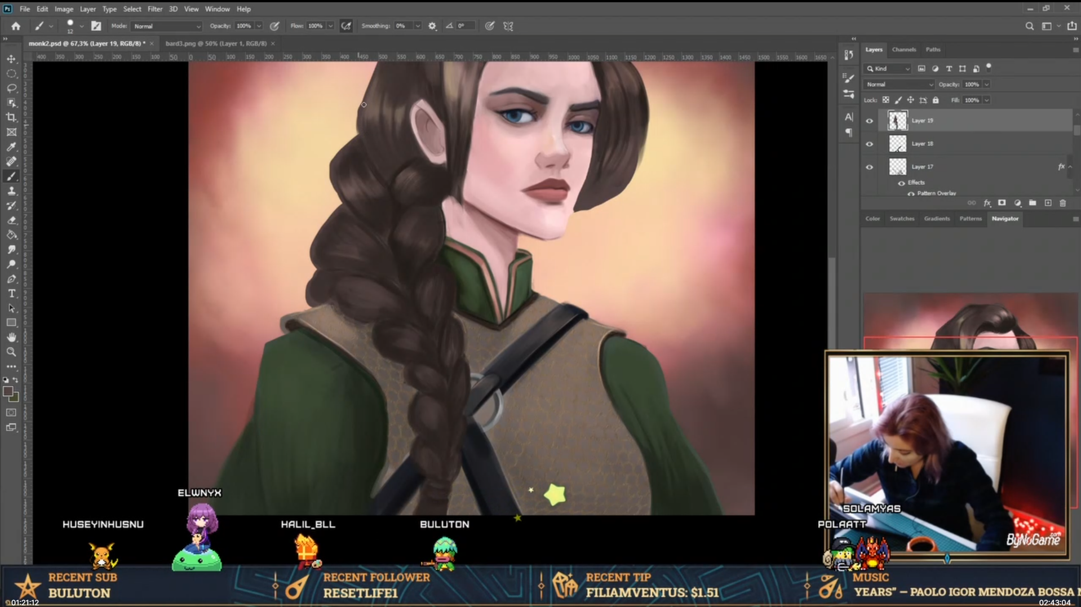
Task: Toggle Effects visibility on Layer 17
Action: (x=901, y=183)
